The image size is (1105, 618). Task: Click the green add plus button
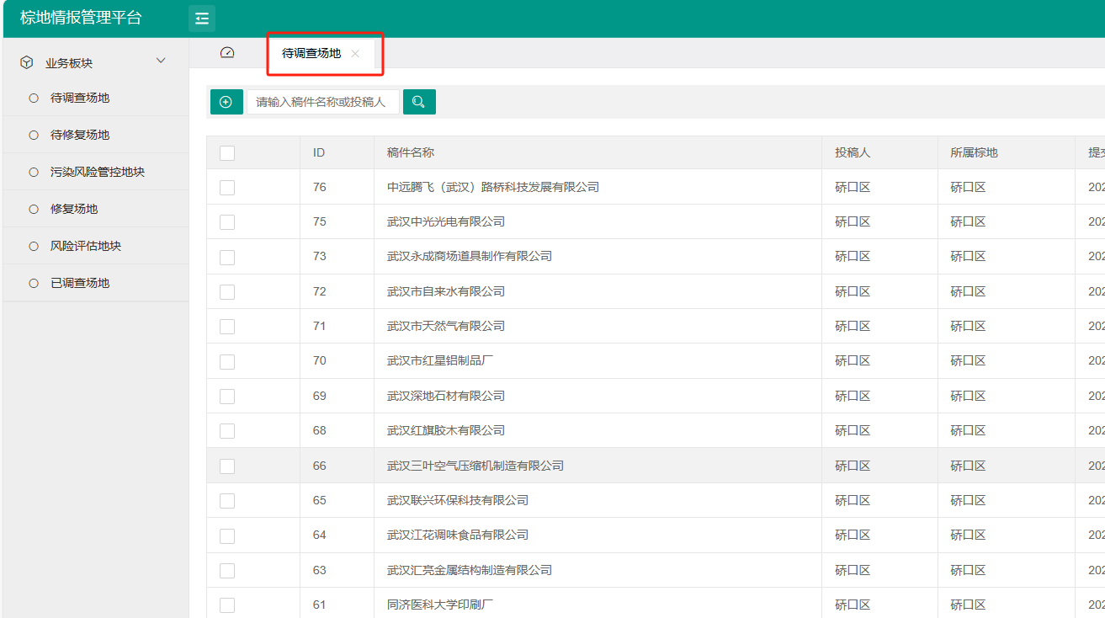tap(226, 102)
